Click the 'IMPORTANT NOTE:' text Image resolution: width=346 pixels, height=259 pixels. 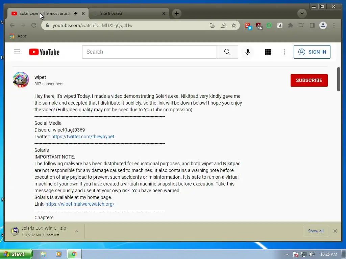(55, 157)
